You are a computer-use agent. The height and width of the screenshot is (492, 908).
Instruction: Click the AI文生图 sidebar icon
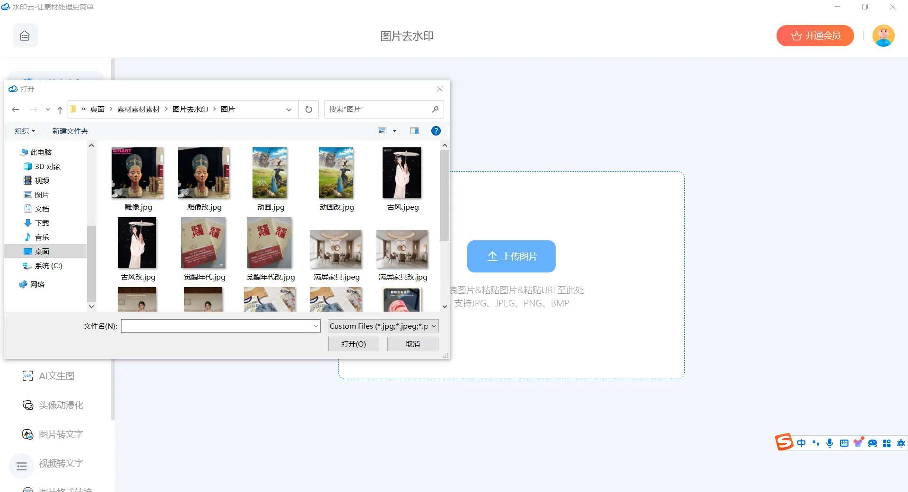point(28,376)
